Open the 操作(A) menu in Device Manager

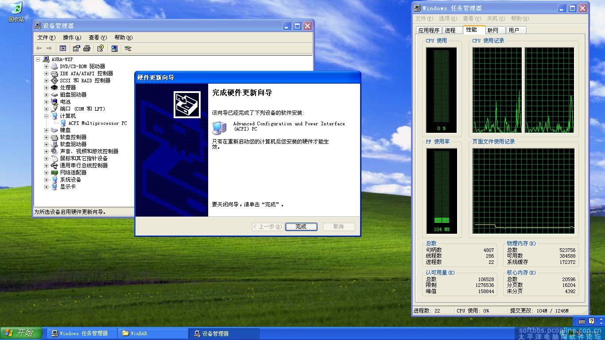pyautogui.click(x=72, y=38)
